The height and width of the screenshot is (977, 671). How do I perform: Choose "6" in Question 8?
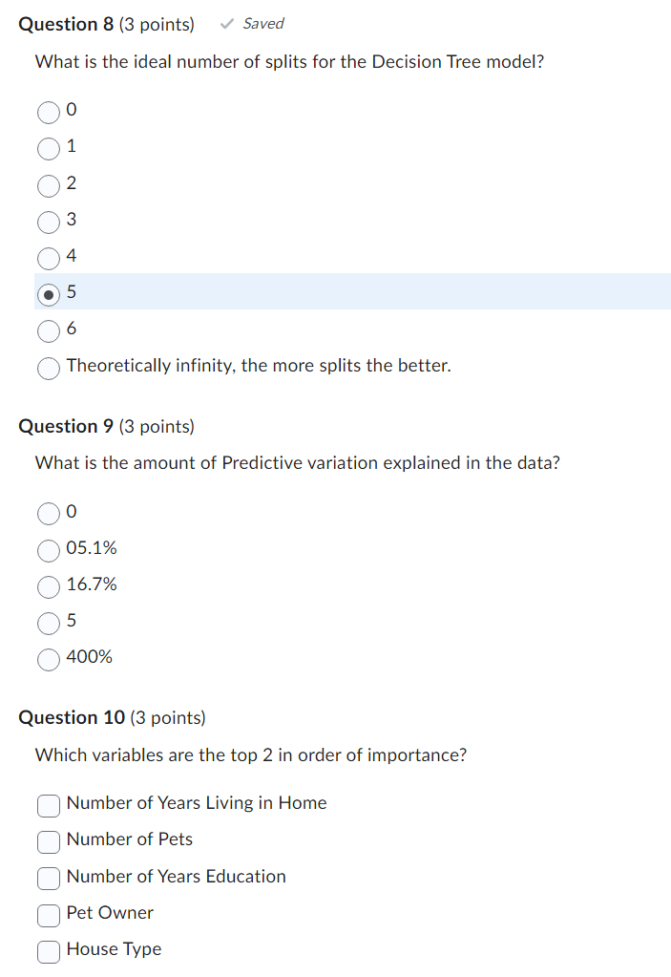[x=48, y=330]
